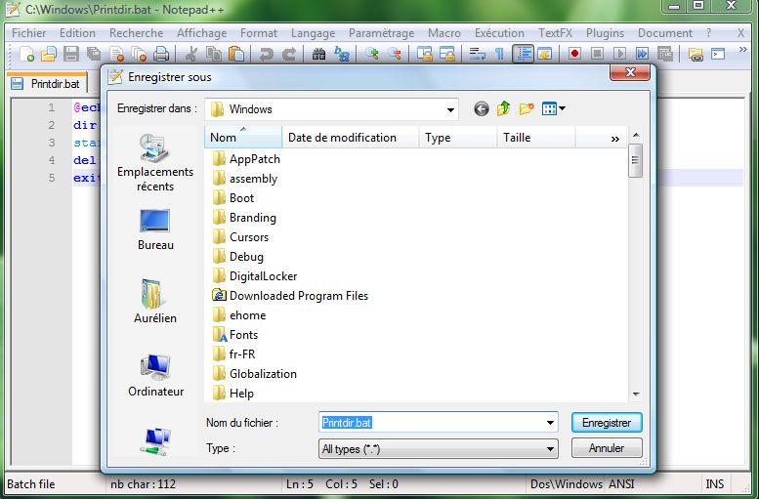Click the Annuler button
This screenshot has width=759, height=499.
(x=607, y=448)
